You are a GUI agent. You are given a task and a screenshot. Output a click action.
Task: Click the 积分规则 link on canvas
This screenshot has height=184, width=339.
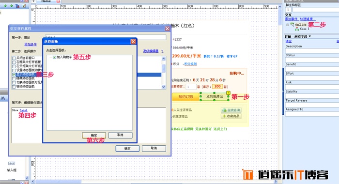[190, 64]
